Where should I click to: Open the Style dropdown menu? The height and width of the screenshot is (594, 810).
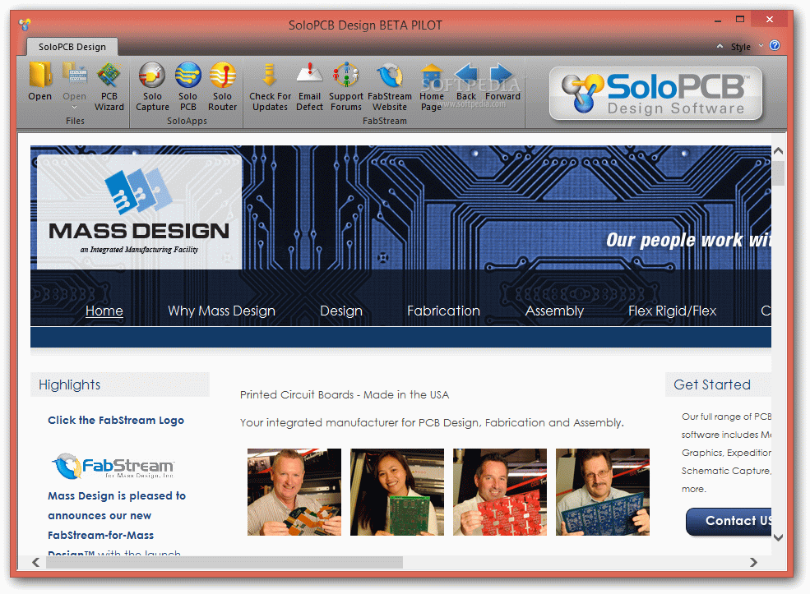pos(746,47)
